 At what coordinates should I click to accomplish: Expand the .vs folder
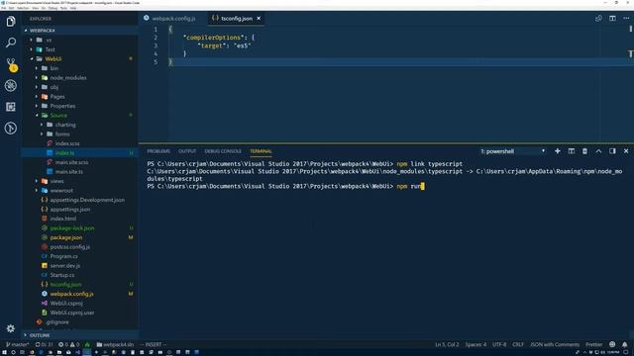pos(79,40)
